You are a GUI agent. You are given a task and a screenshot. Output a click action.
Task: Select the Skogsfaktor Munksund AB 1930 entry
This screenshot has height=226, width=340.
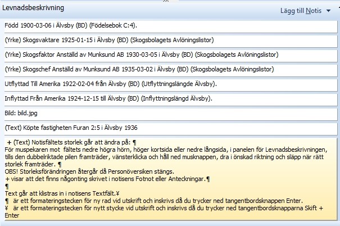pos(171,56)
